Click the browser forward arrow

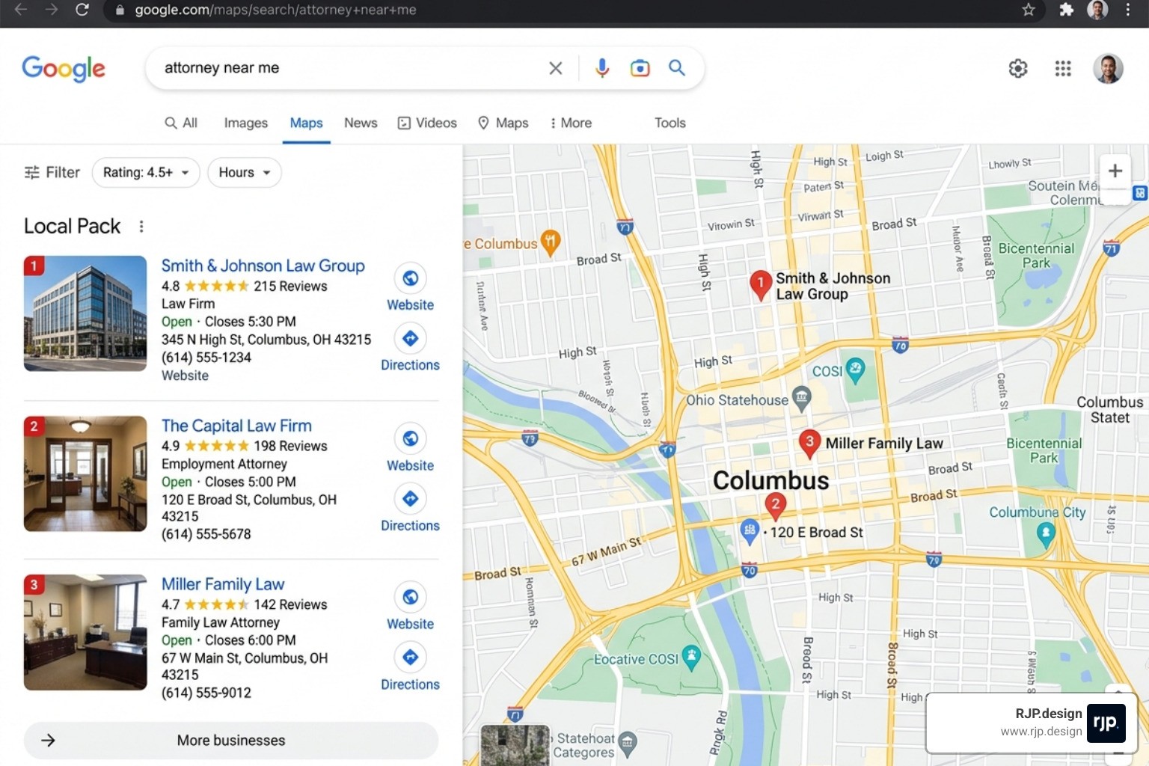pyautogui.click(x=52, y=10)
